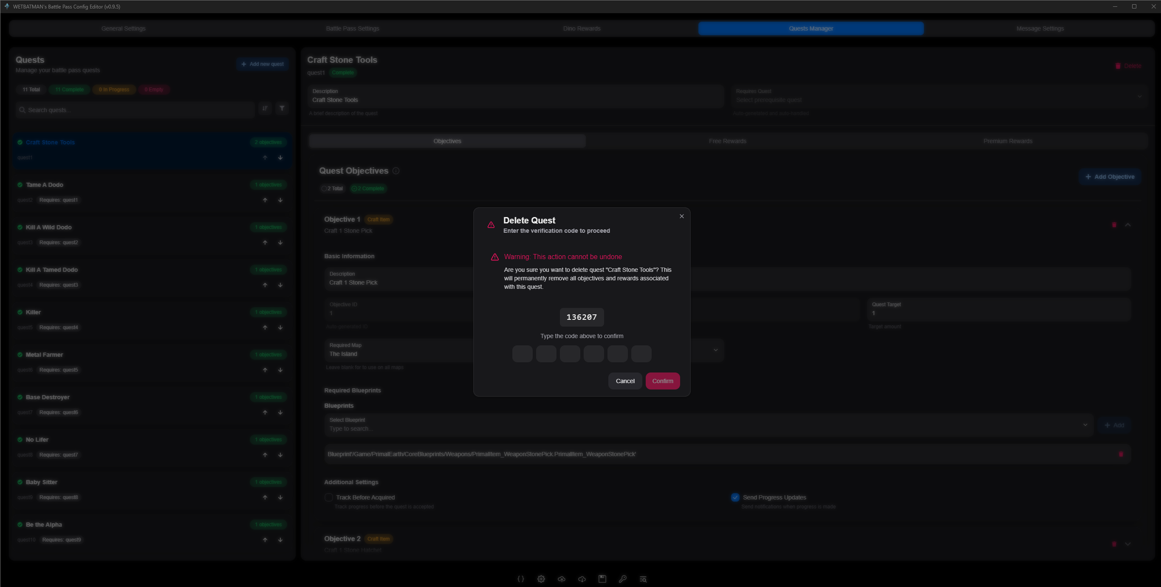Expand Objective 2 with chevron
This screenshot has height=587, width=1161.
click(x=1127, y=544)
